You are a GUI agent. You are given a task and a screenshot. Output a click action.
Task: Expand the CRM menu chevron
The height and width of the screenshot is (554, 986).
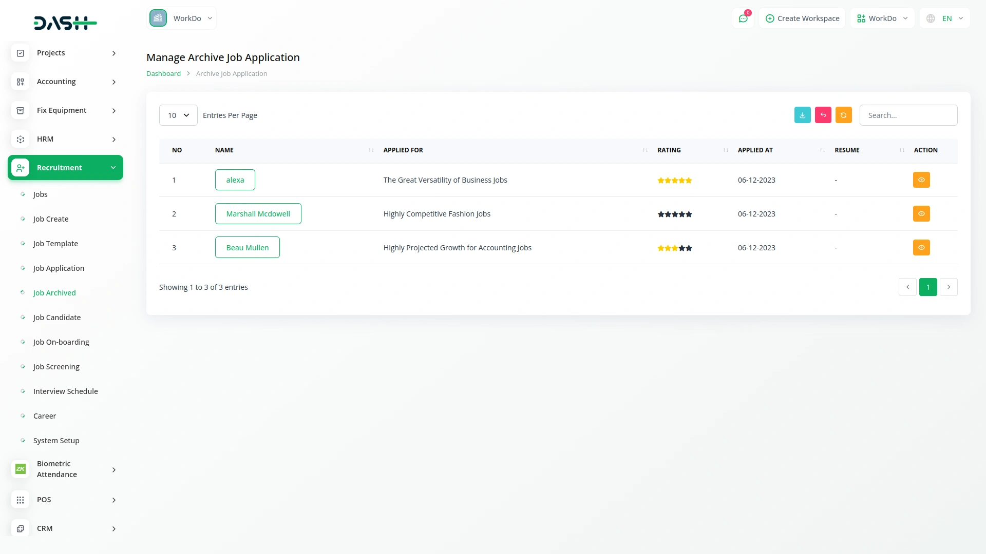click(114, 529)
